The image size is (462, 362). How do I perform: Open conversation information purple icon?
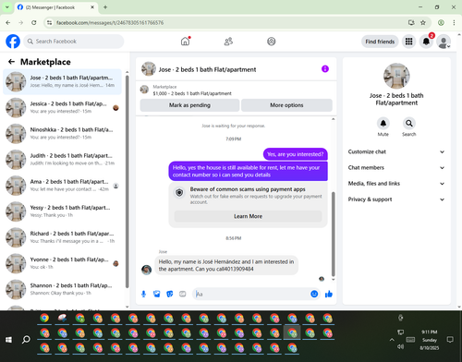(325, 69)
